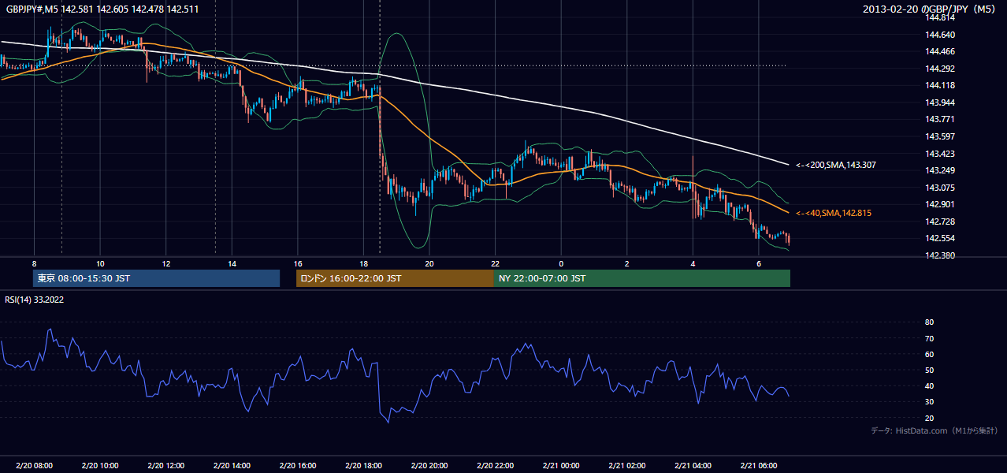Image resolution: width=1007 pixels, height=473 pixels.
Task: Click hour label 10 under price chart
Action: [99, 263]
